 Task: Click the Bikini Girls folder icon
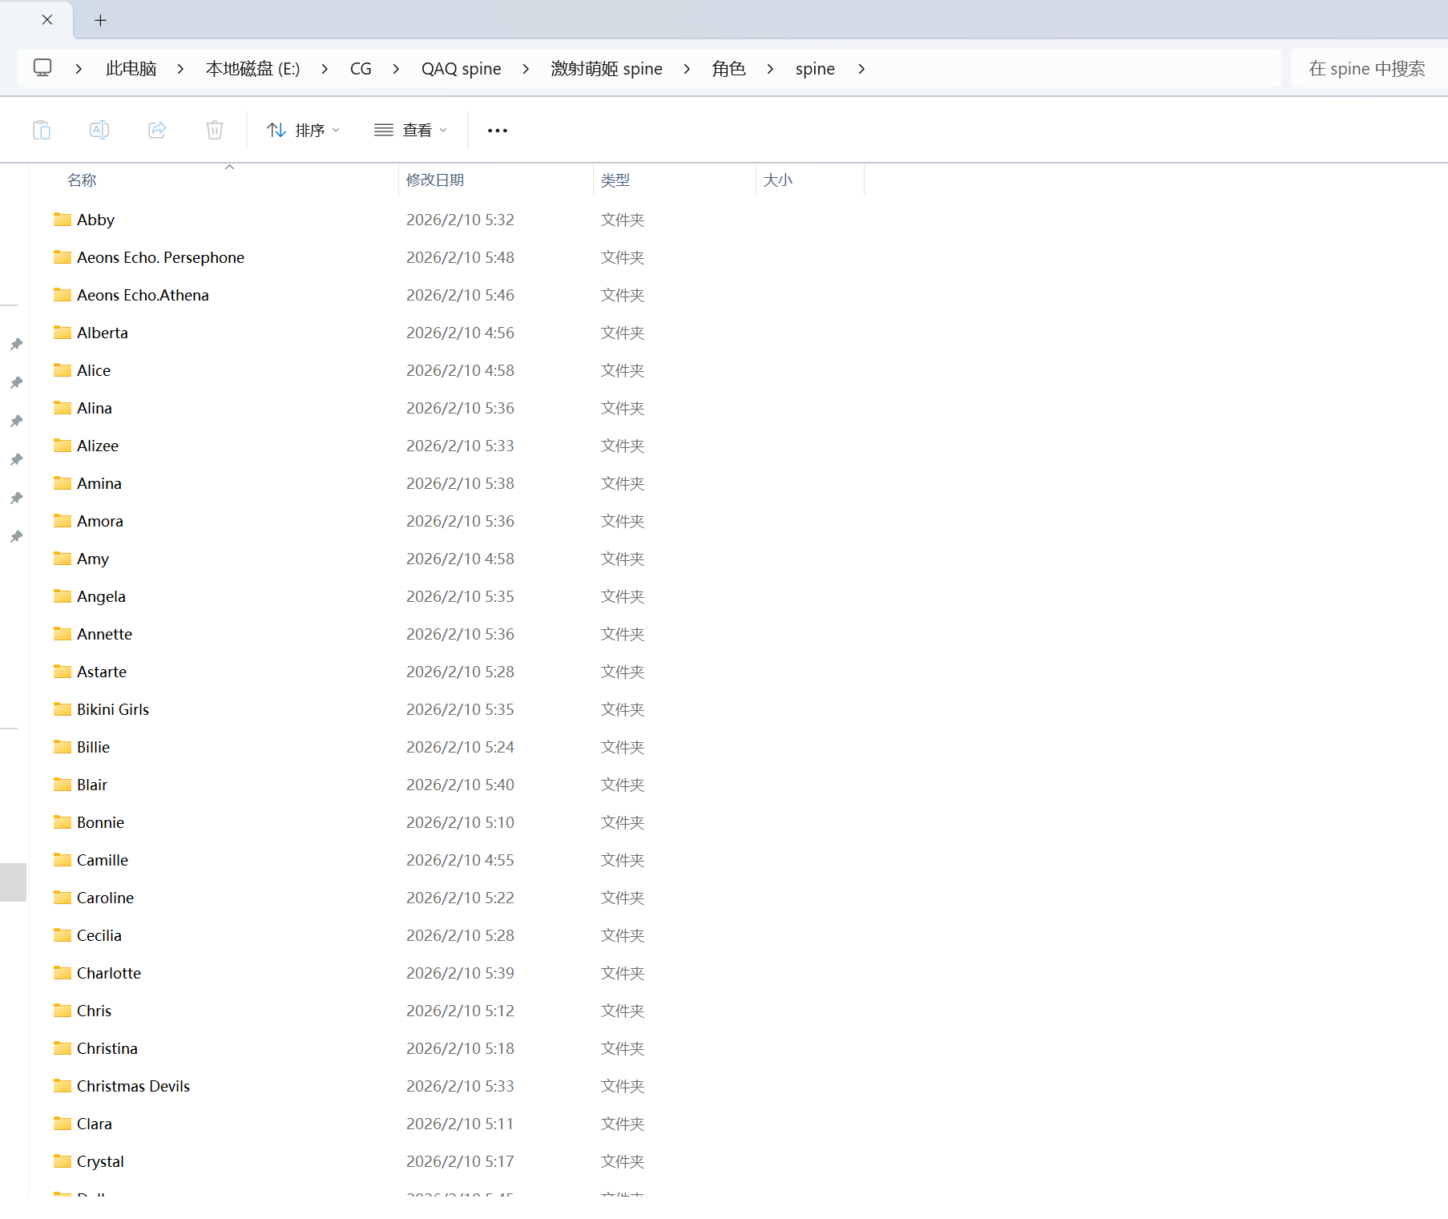(63, 709)
